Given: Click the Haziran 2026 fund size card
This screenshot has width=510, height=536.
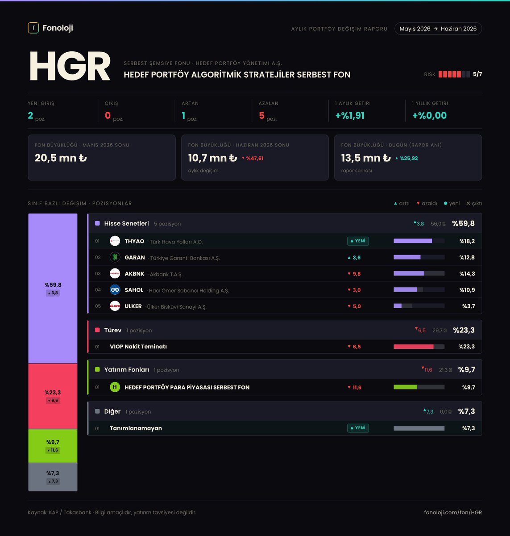Looking at the screenshot, I should [x=255, y=158].
